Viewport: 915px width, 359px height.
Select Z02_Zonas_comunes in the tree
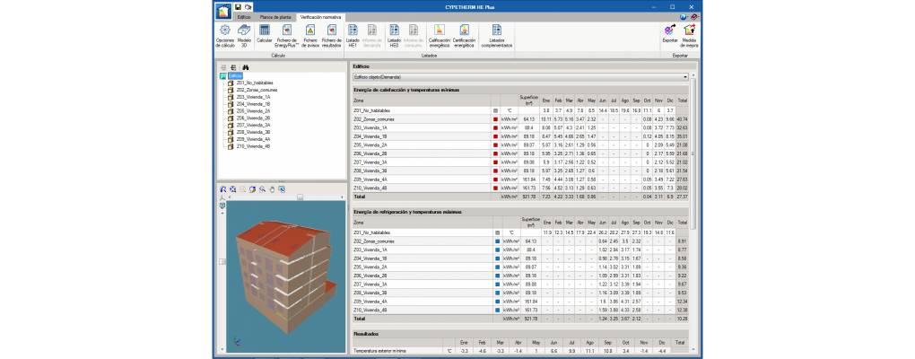257,90
